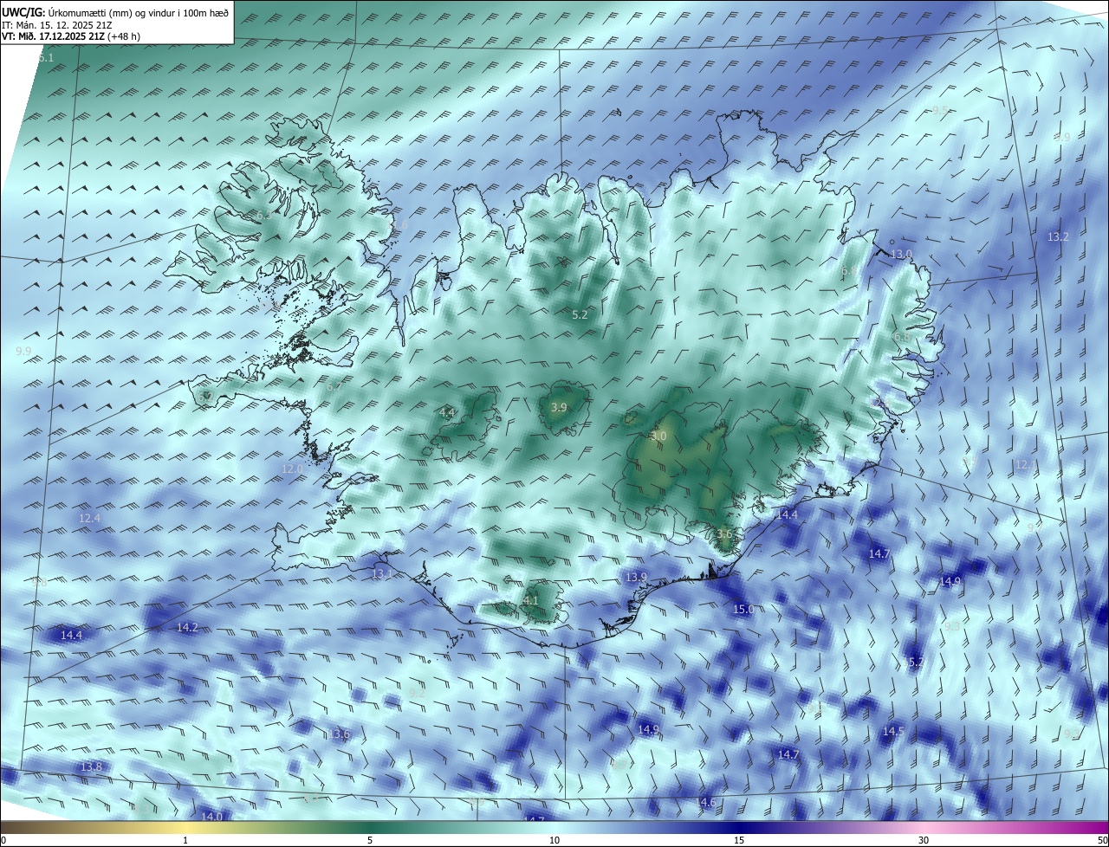Screen dimensions: 1109x847
Task: Click the "14.2" value label
Action: pyautogui.click(x=187, y=627)
